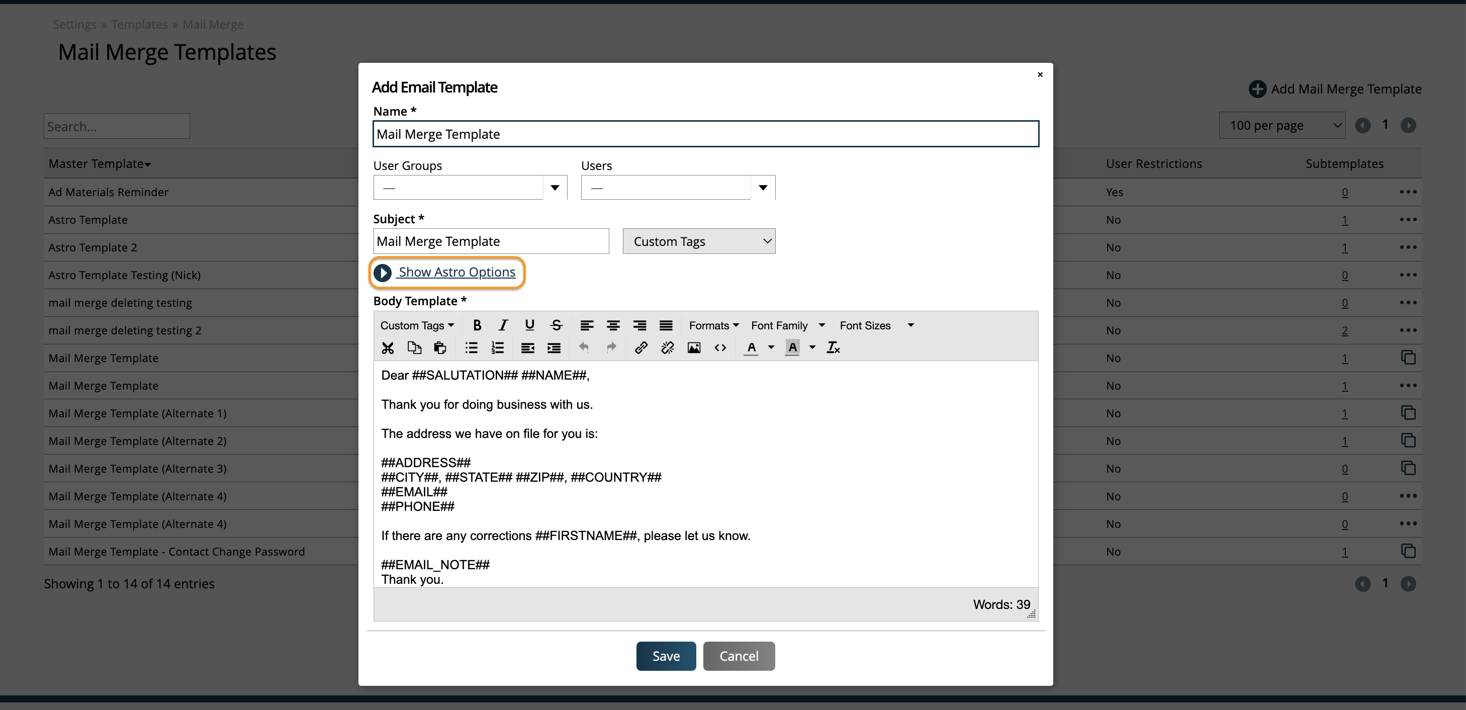Go to previous page at top

point(1362,125)
